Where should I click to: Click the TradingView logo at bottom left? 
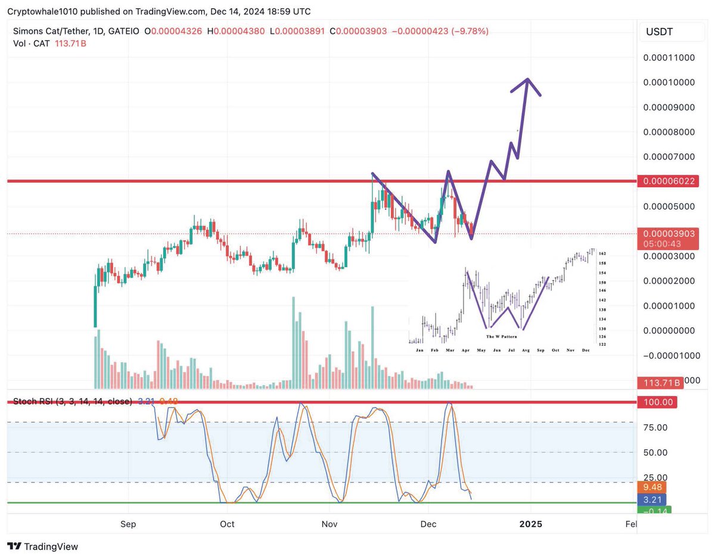pos(42,546)
